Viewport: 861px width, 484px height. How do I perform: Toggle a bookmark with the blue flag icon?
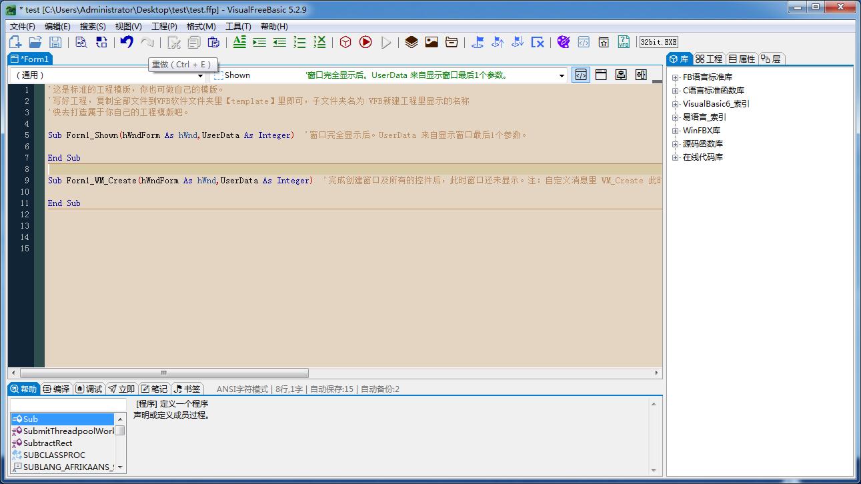[478, 41]
